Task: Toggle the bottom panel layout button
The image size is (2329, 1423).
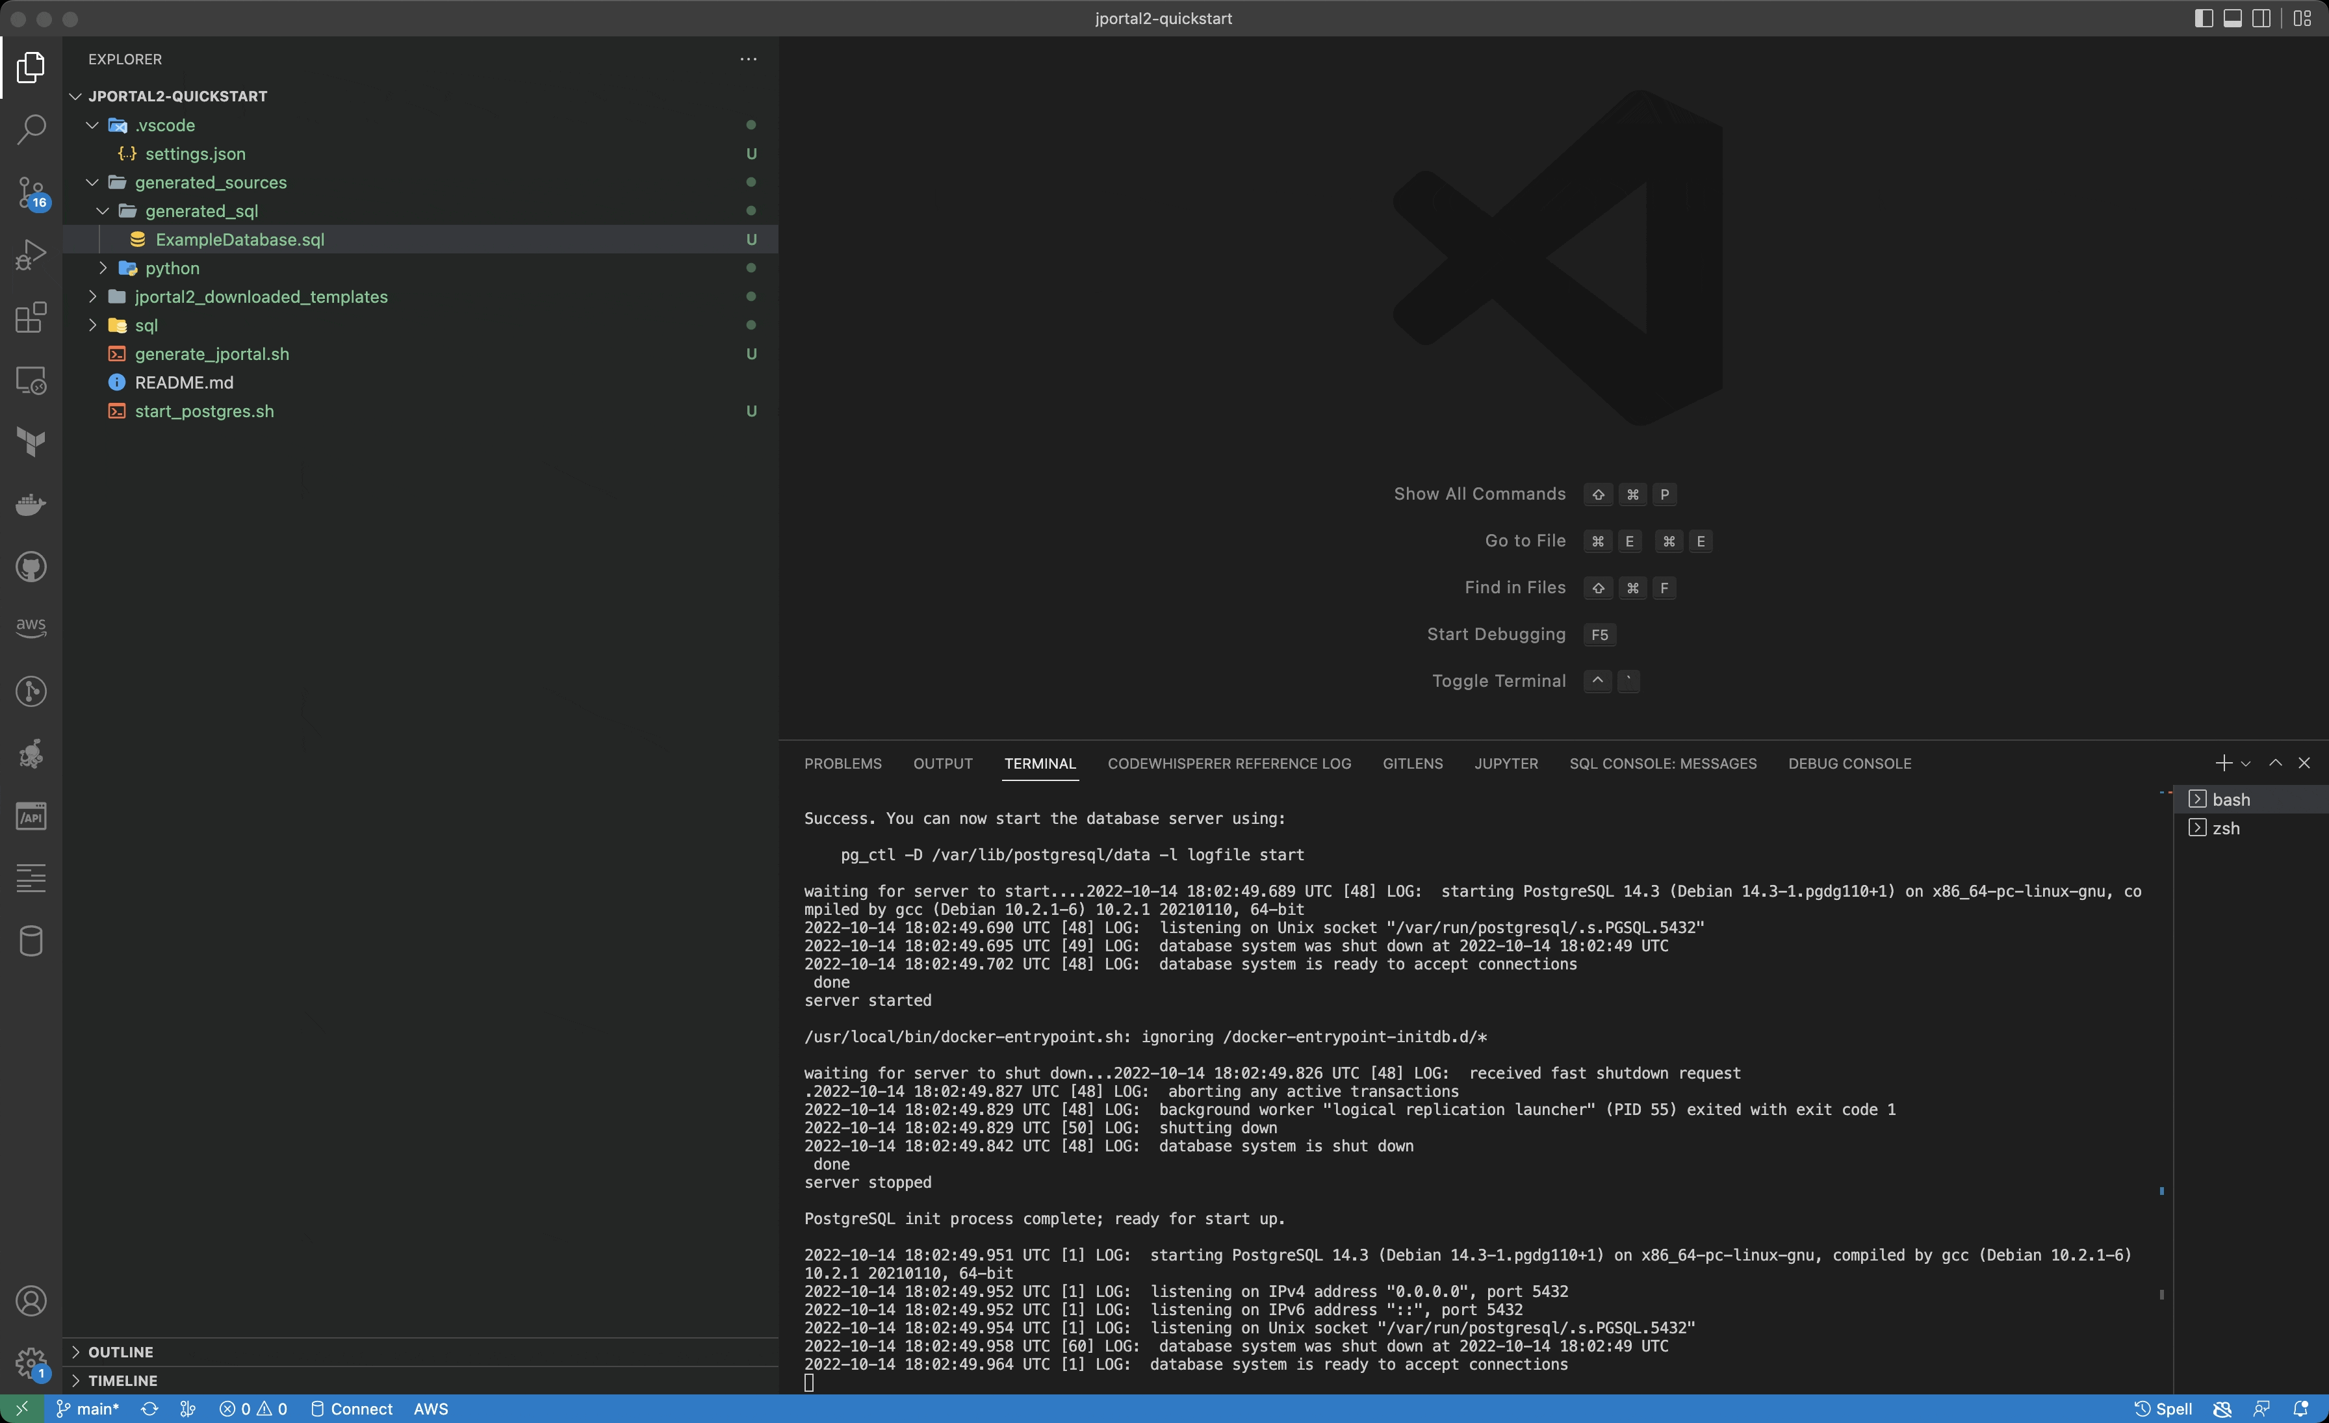Action: tap(2233, 18)
